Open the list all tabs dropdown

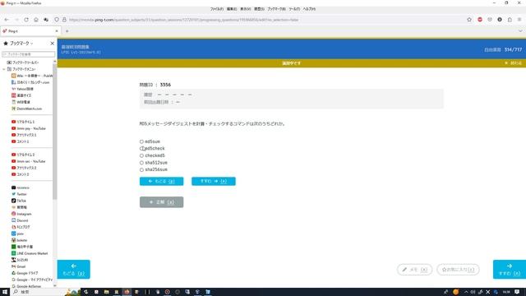(x=520, y=31)
